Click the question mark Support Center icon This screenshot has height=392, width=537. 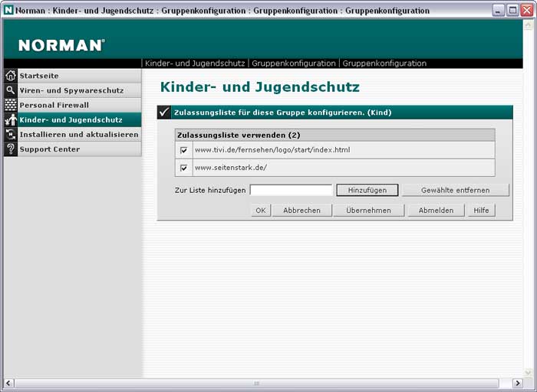click(11, 149)
